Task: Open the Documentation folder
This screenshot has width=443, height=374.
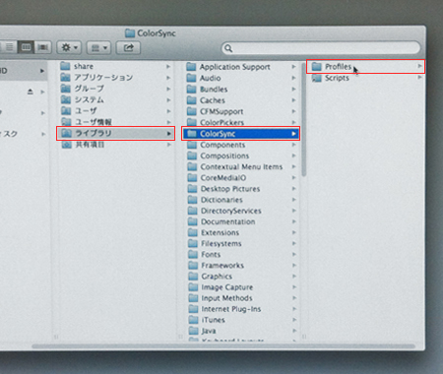Action: [241, 221]
